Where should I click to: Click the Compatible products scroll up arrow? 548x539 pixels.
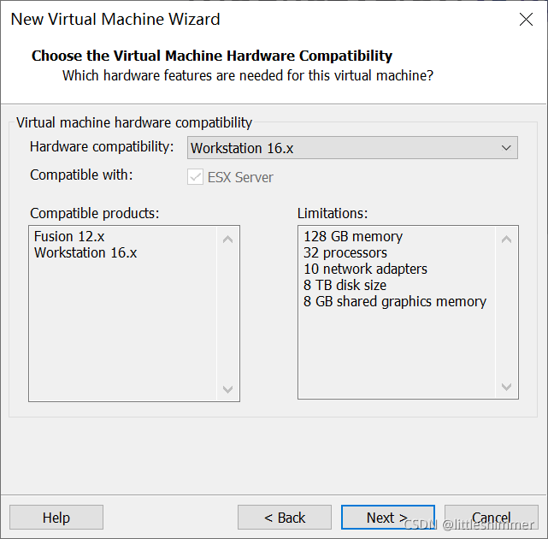pyautogui.click(x=228, y=240)
